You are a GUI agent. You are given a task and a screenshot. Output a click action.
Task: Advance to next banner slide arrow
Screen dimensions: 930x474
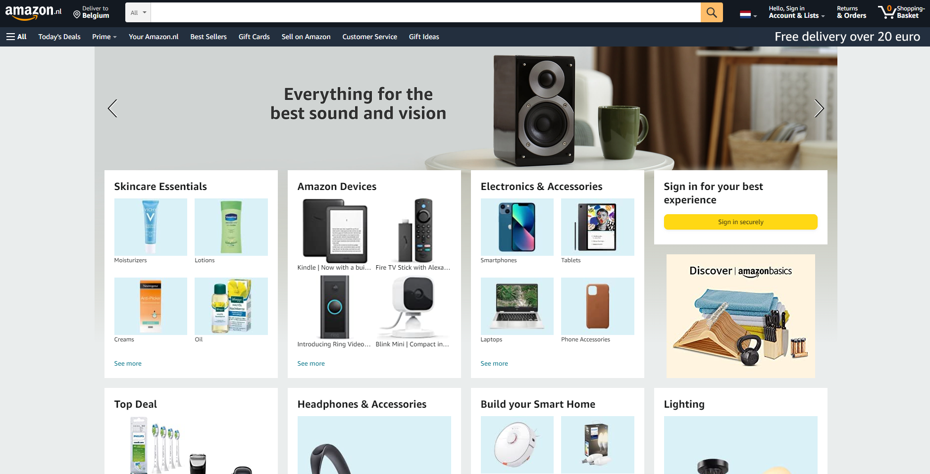819,108
